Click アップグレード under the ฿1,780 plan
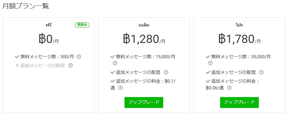This screenshot has width=288, height=115. click(239, 102)
